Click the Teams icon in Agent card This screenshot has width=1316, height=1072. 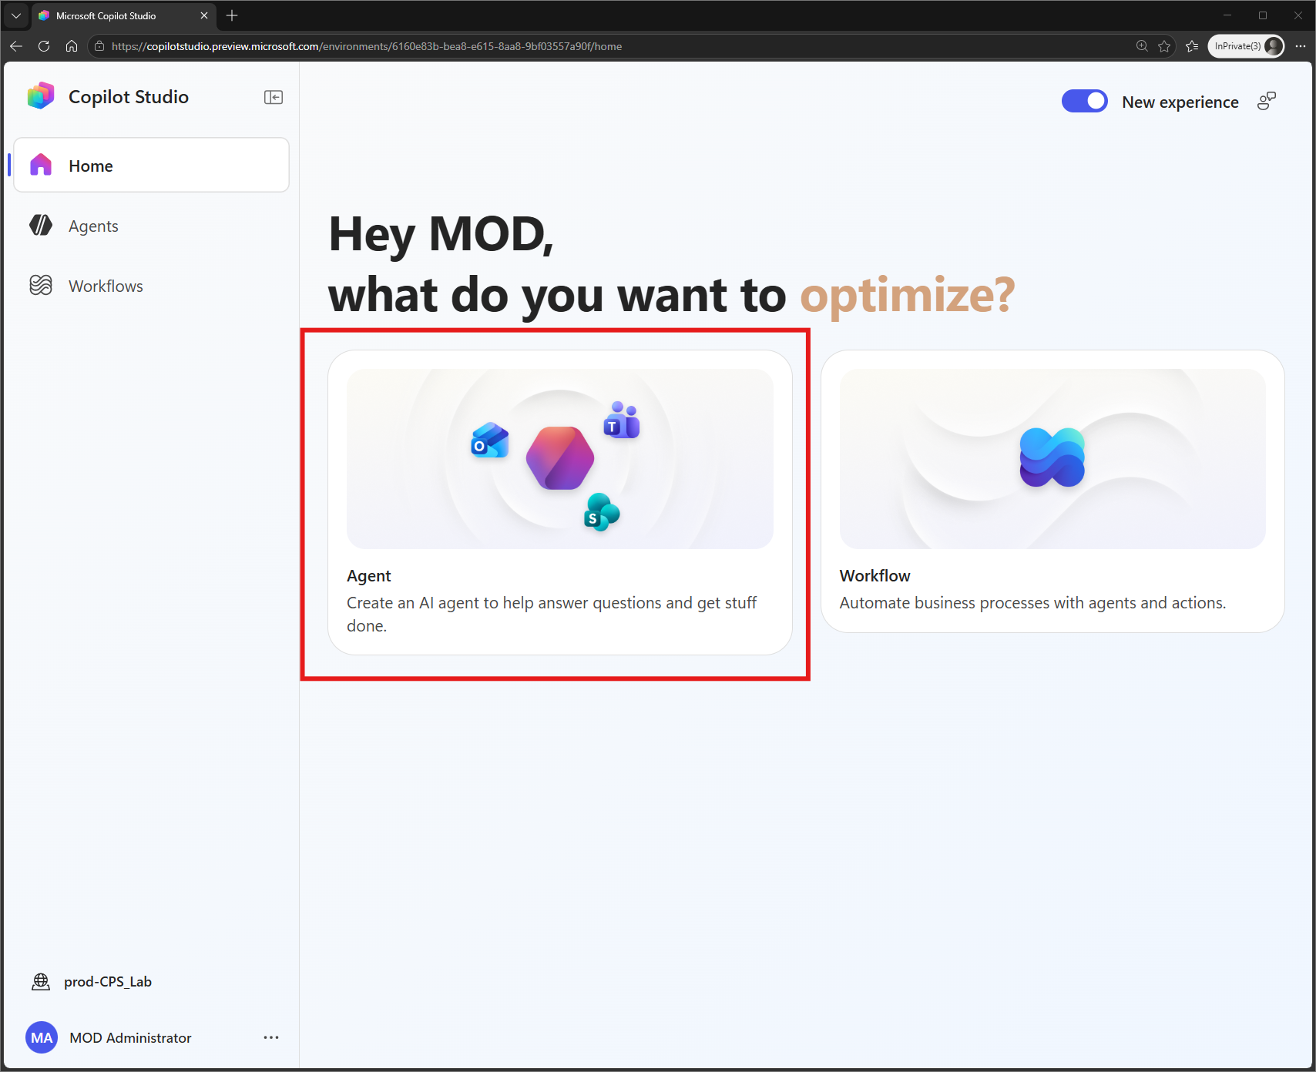click(622, 420)
